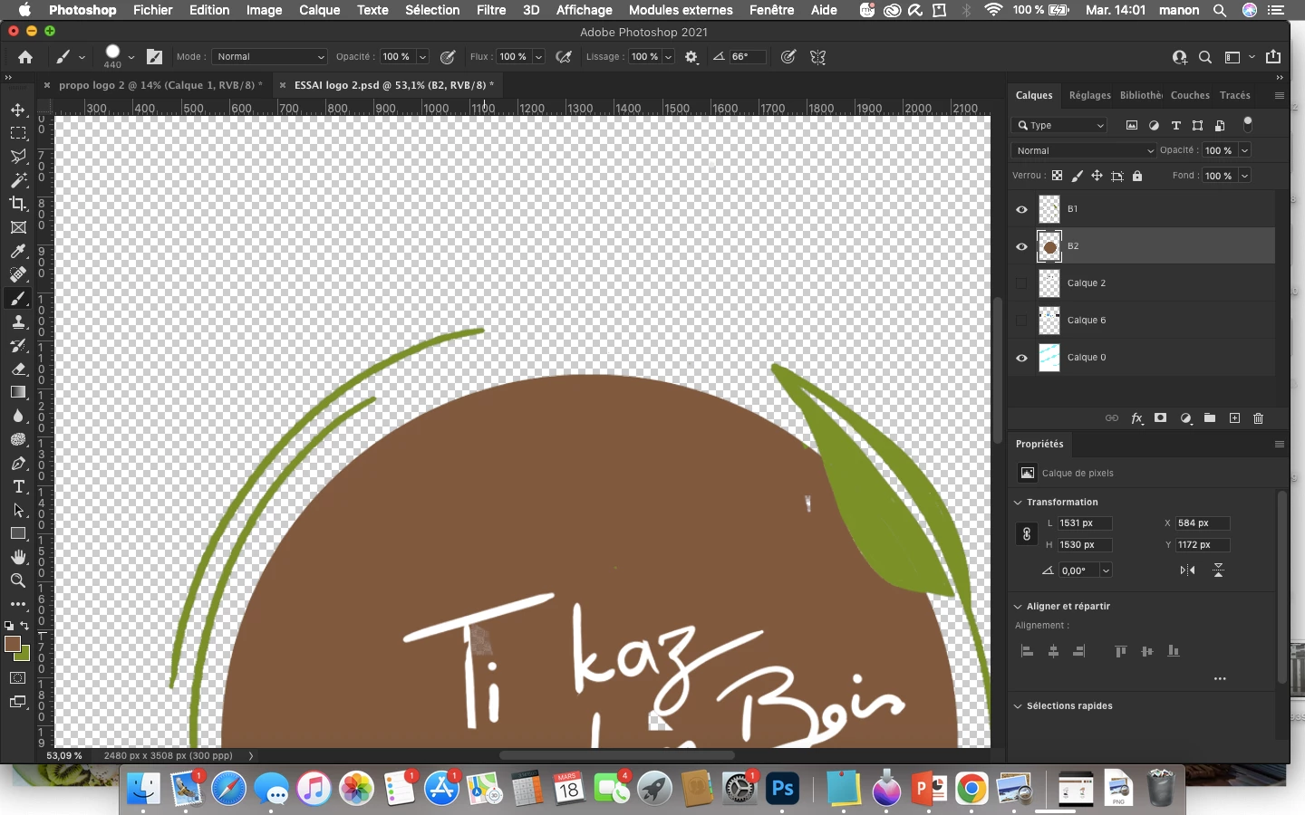Image resolution: width=1305 pixels, height=815 pixels.
Task: Select the Move tool
Action: pyautogui.click(x=18, y=110)
